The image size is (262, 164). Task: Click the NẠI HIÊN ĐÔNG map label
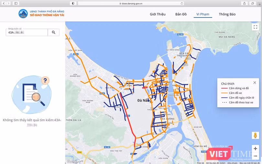pos(173,50)
